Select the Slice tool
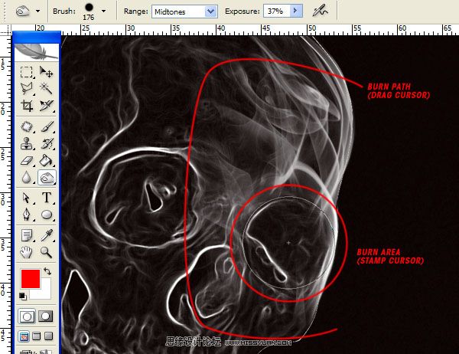 click(x=46, y=106)
